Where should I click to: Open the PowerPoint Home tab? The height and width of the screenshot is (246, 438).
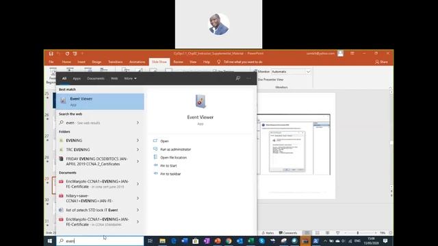point(66,62)
